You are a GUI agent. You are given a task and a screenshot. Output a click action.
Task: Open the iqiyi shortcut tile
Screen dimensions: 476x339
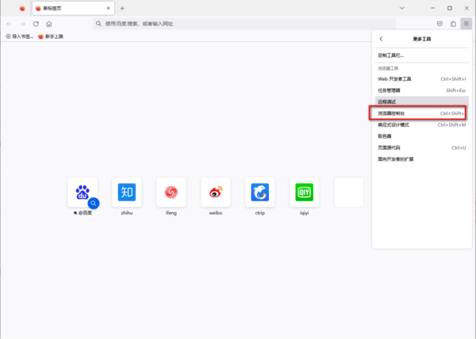coord(305,192)
